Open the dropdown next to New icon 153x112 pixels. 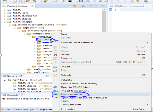(x=10, y=1)
